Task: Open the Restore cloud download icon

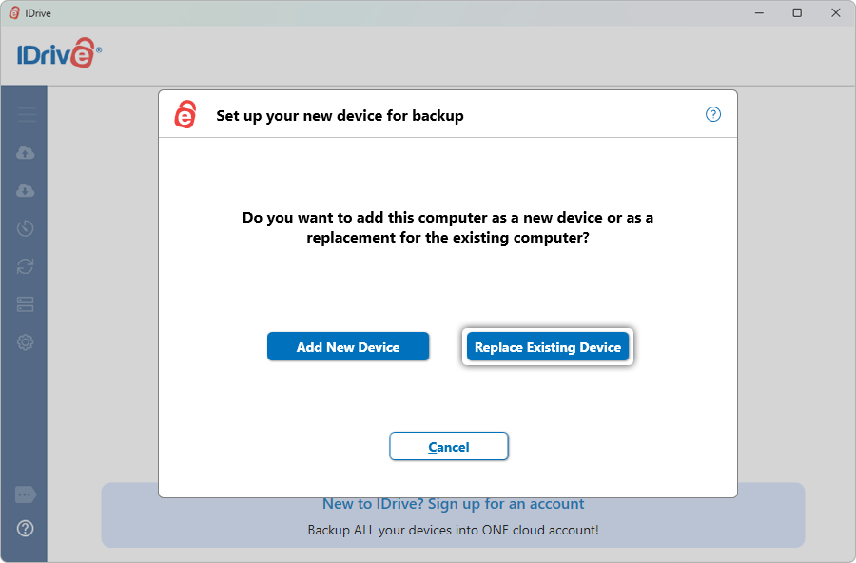Action: (26, 191)
